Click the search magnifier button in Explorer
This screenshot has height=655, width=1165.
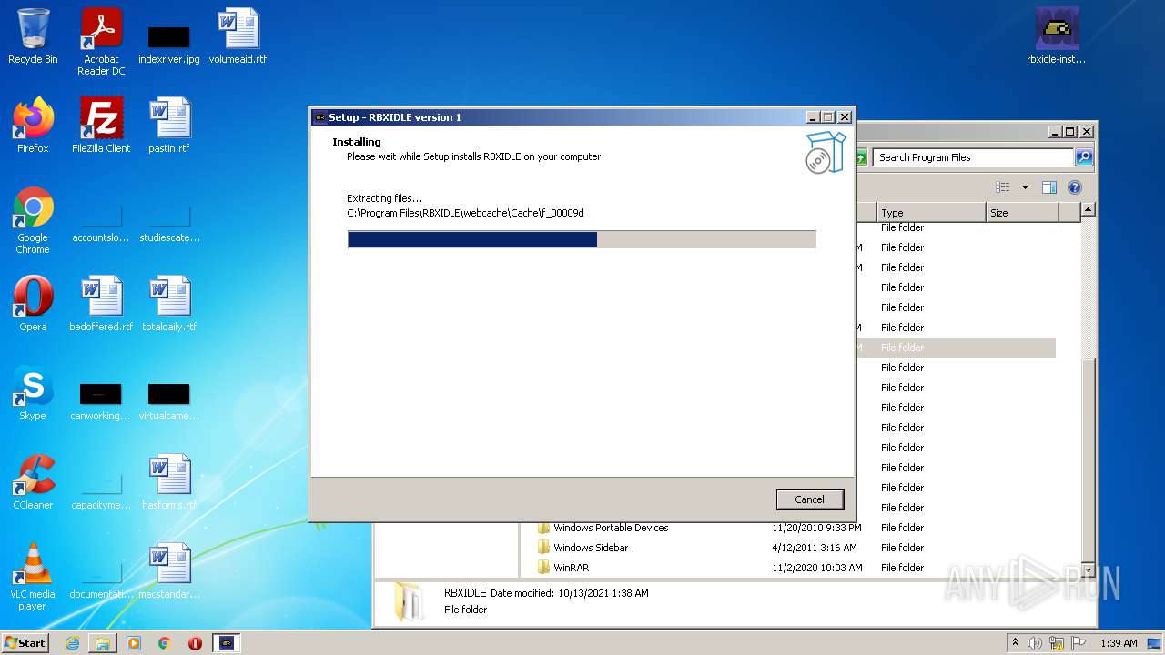pyautogui.click(x=1083, y=157)
